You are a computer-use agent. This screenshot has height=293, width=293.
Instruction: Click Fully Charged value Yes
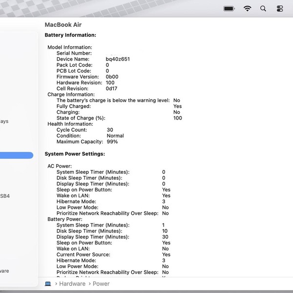tap(178, 106)
